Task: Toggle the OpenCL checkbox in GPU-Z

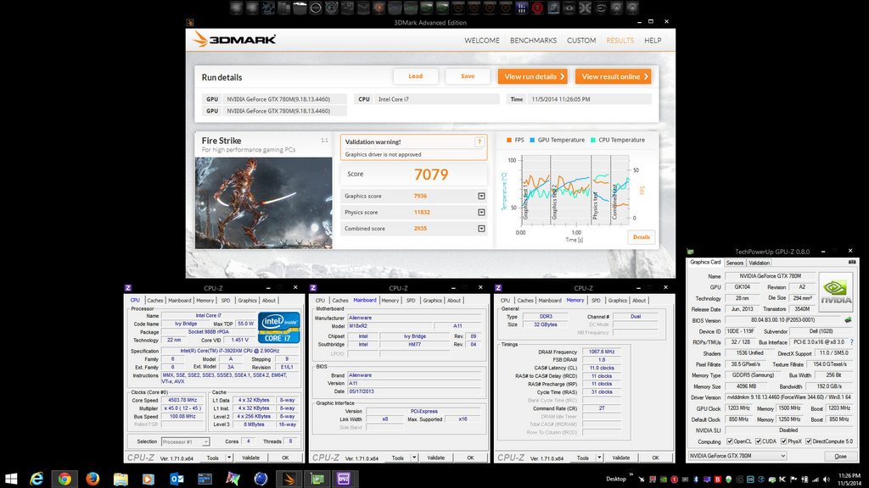Action: pyautogui.click(x=729, y=441)
